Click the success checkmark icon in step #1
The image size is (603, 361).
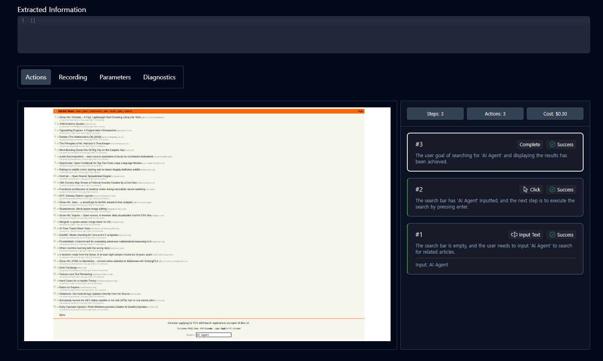pos(552,235)
